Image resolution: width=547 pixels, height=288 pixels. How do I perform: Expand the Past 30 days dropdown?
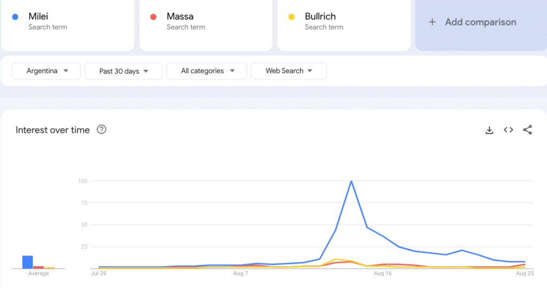coord(123,71)
